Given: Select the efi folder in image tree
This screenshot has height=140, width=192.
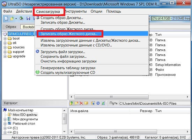Looking at the screenshot, I should [14, 43].
